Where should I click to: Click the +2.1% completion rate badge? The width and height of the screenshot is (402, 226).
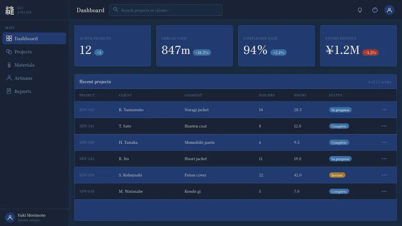point(278,53)
